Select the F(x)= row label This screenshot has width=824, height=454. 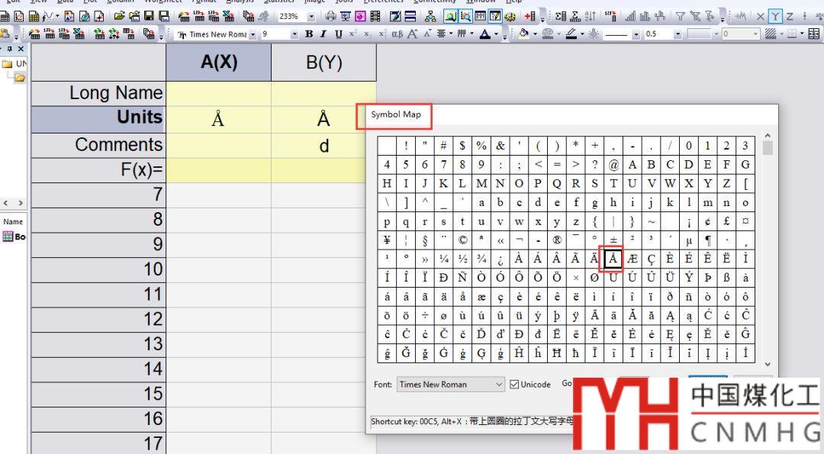pos(98,169)
